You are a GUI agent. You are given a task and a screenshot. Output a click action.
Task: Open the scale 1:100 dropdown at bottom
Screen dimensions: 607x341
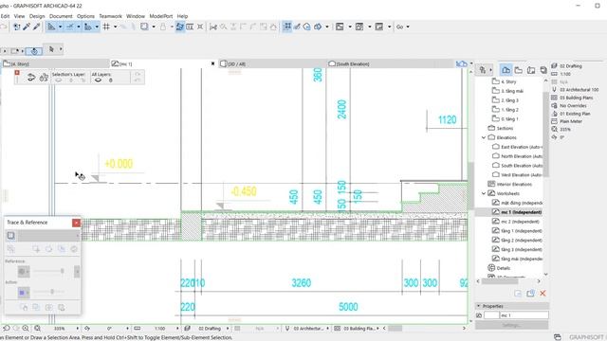177,329
